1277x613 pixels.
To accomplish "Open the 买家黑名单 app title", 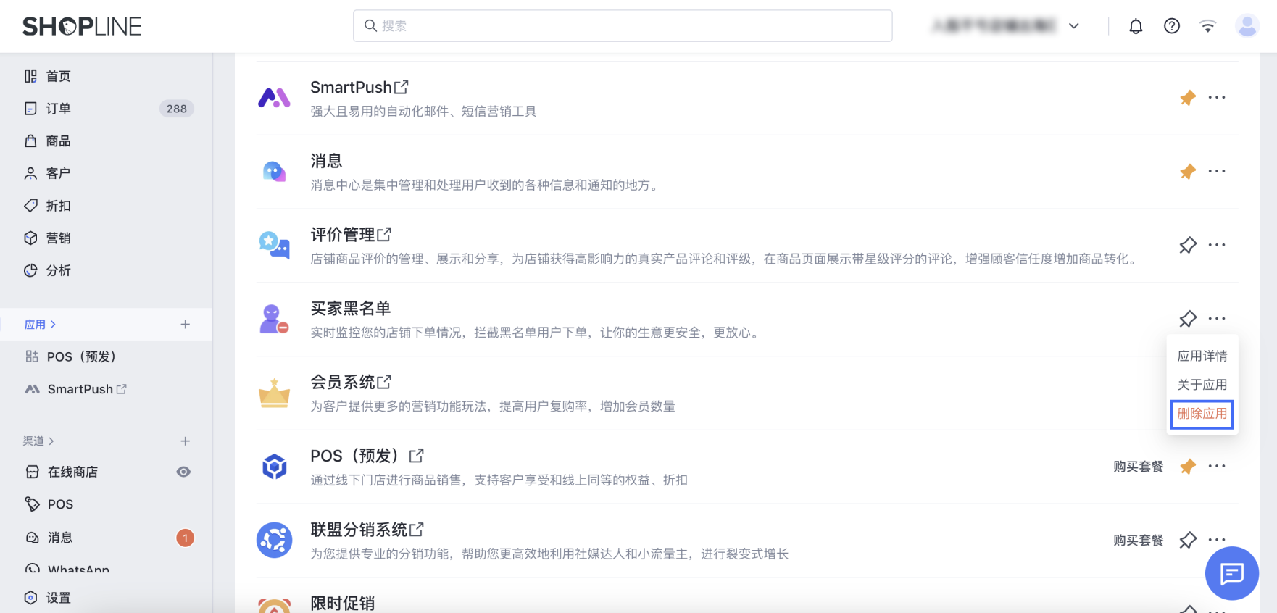I will (x=351, y=309).
